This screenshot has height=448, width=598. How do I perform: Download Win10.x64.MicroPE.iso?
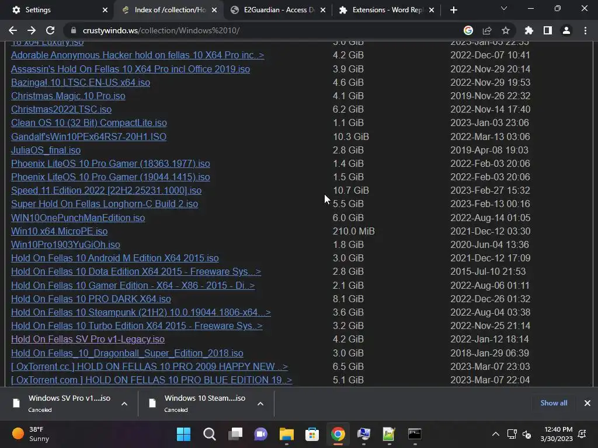[59, 231]
